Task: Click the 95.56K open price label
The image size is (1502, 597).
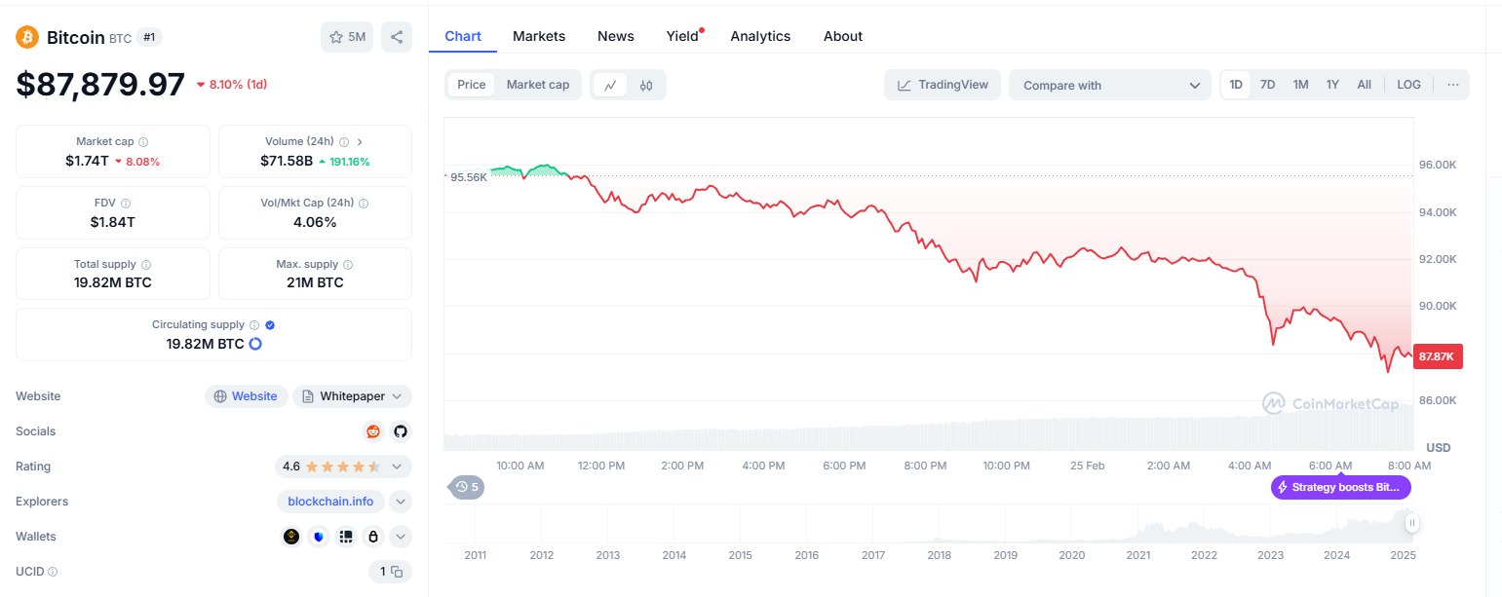Action: tap(468, 177)
